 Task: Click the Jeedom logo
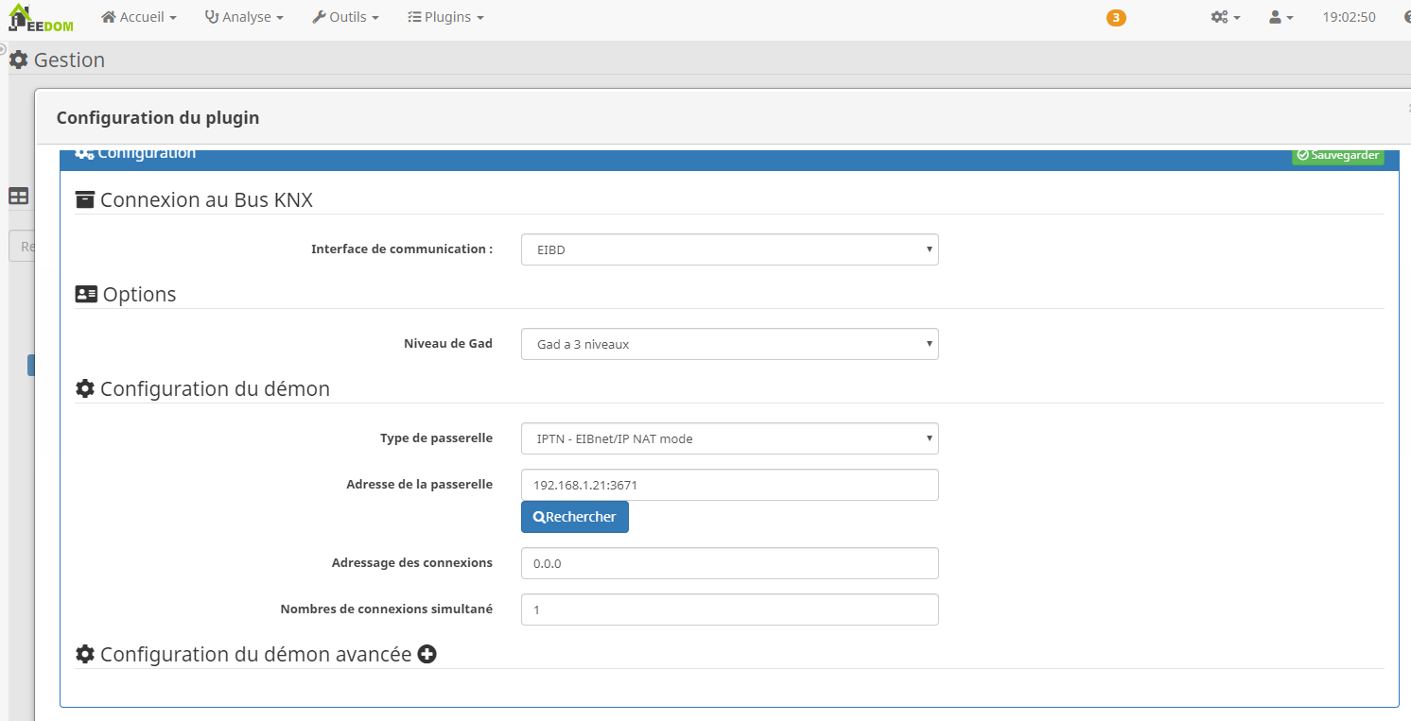pyautogui.click(x=41, y=17)
